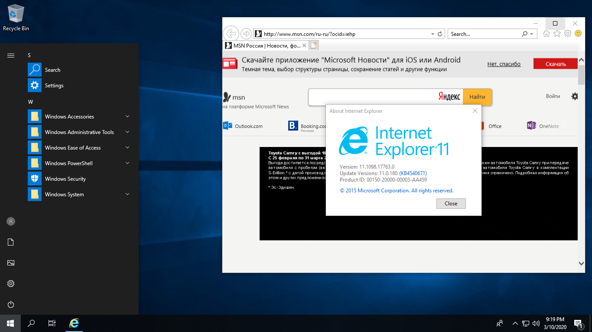This screenshot has height=332, width=592.
Task: Open the Office shortcut link
Action: pyautogui.click(x=495, y=126)
